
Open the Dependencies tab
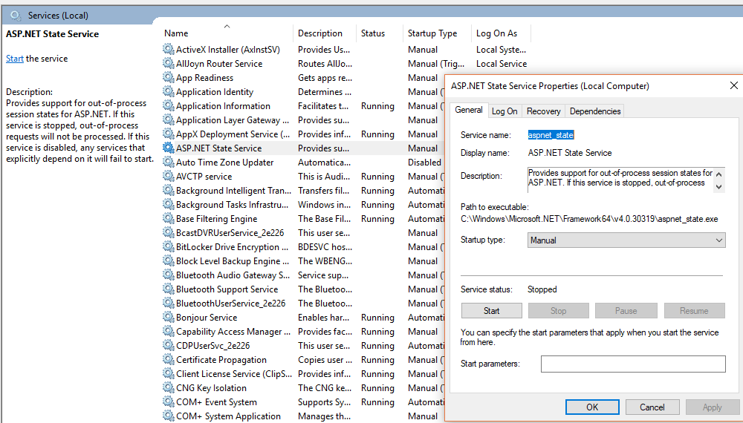point(595,111)
